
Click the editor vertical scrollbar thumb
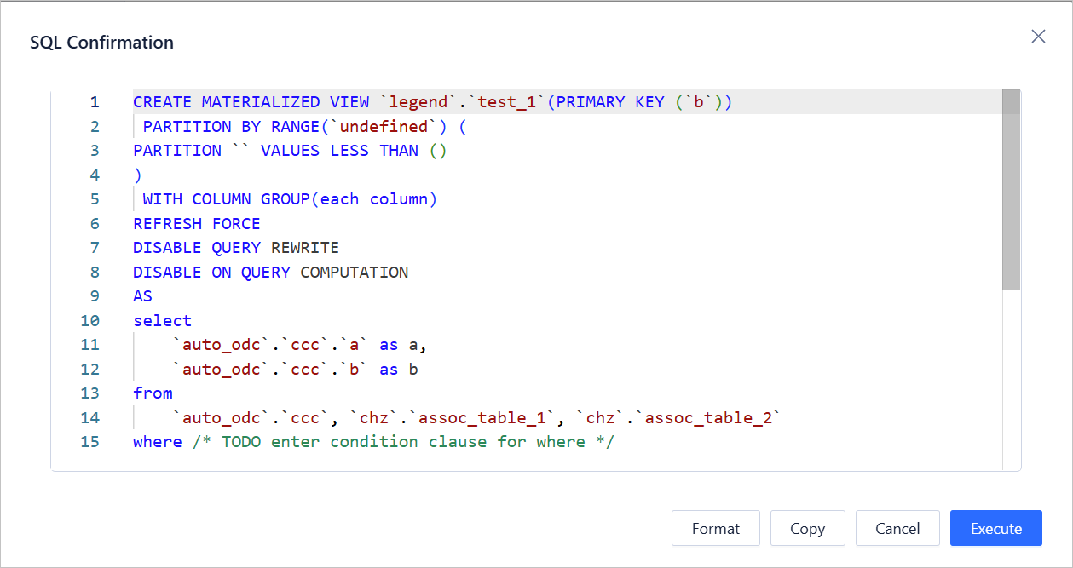tap(1011, 190)
